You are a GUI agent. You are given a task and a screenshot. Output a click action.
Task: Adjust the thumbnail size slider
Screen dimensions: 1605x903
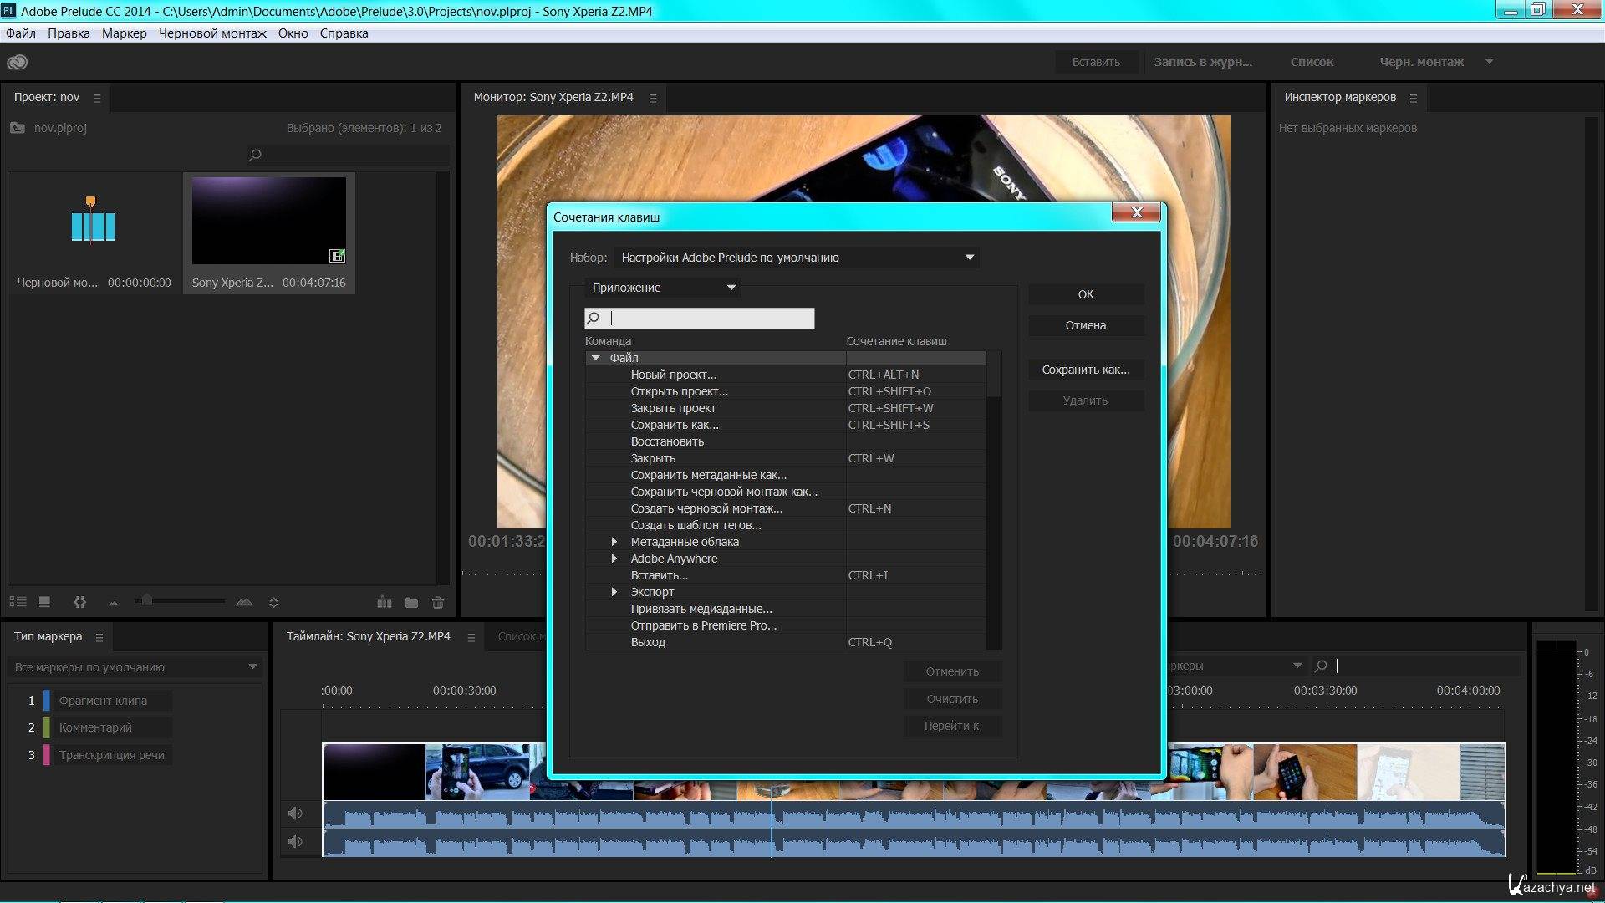(147, 600)
